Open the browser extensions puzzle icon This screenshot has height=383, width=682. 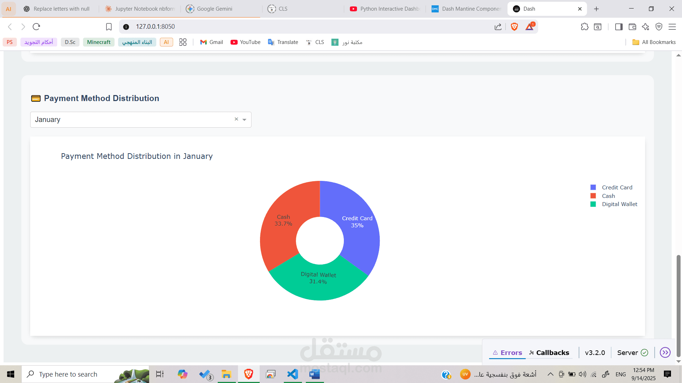click(x=584, y=27)
